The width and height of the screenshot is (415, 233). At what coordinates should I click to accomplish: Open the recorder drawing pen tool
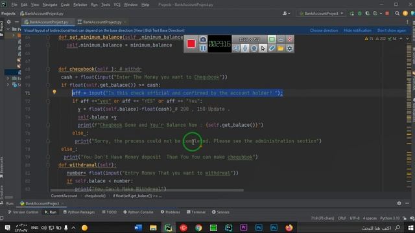click(272, 49)
